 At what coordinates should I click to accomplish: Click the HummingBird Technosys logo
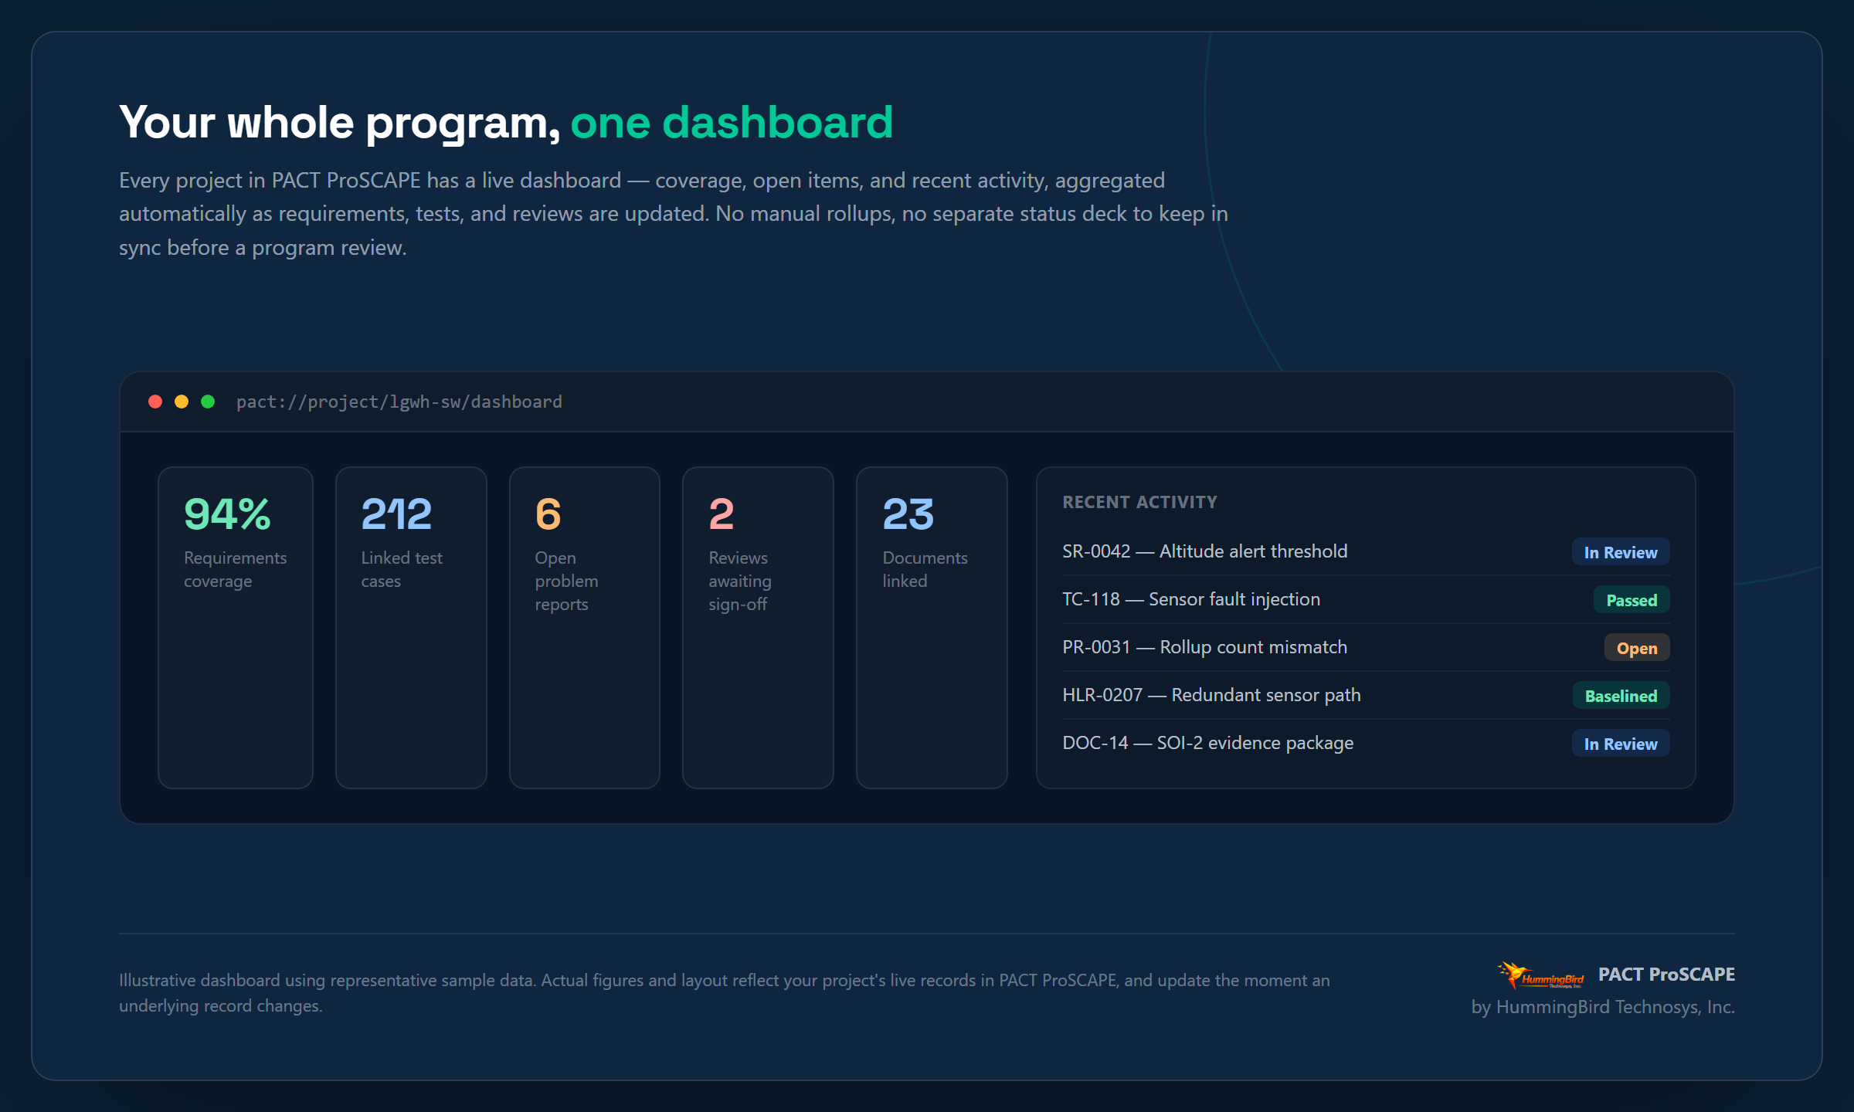[1540, 975]
